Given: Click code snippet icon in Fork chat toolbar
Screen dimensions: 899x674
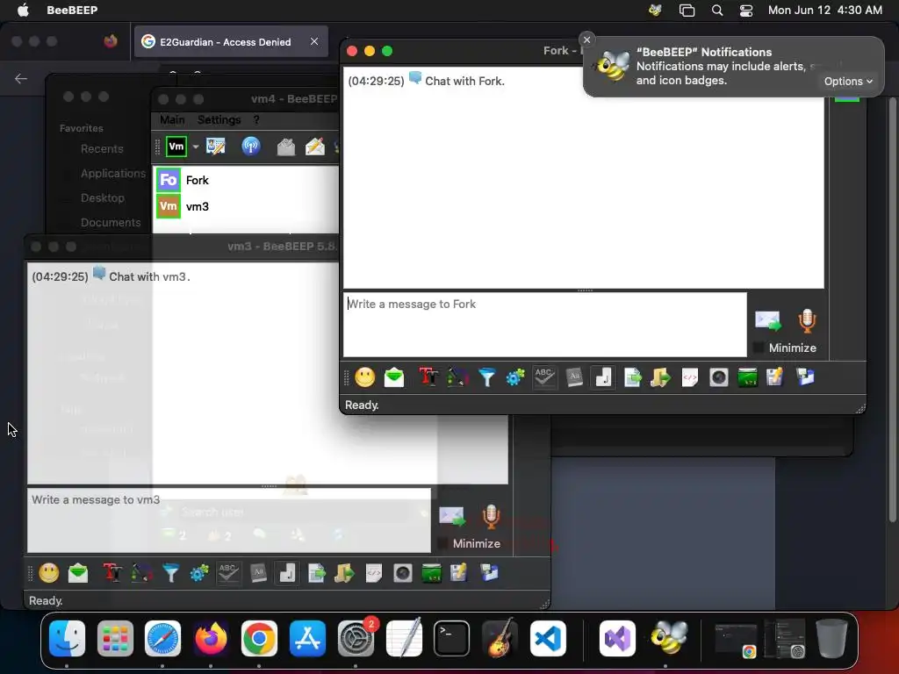Looking at the screenshot, I should [x=690, y=377].
